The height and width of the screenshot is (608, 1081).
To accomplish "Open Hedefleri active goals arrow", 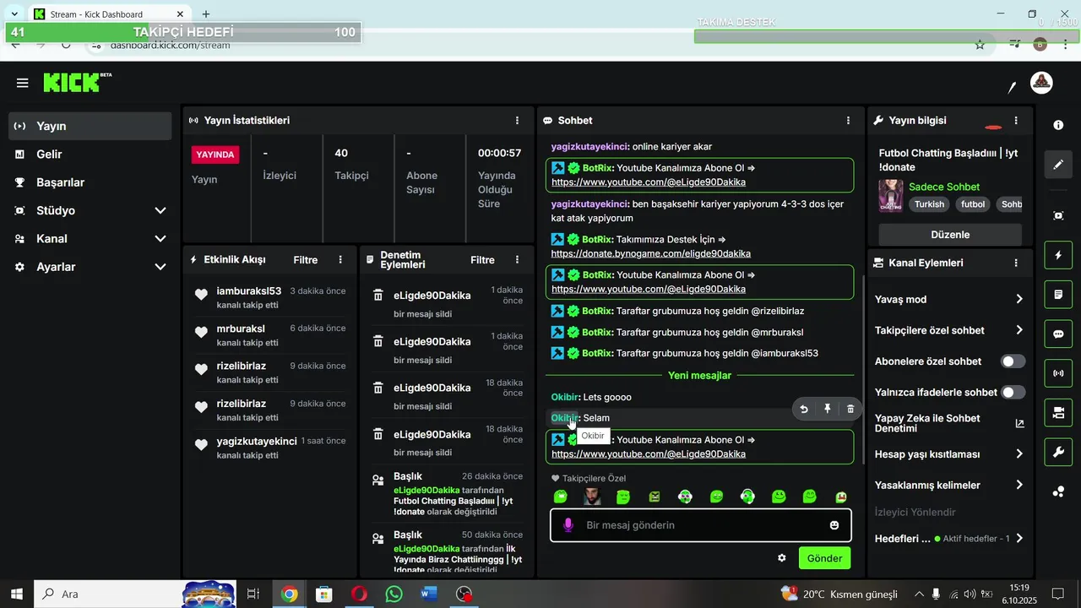I will 1019,539.
